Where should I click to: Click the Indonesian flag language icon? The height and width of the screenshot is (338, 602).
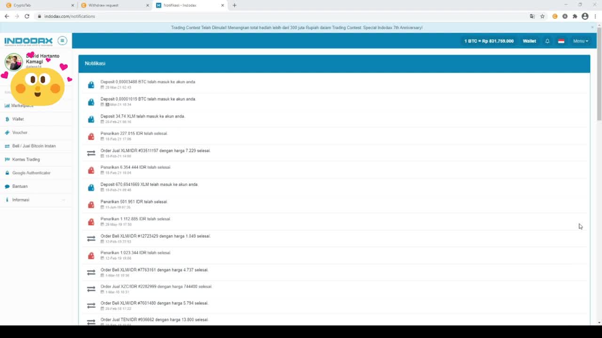click(561, 41)
